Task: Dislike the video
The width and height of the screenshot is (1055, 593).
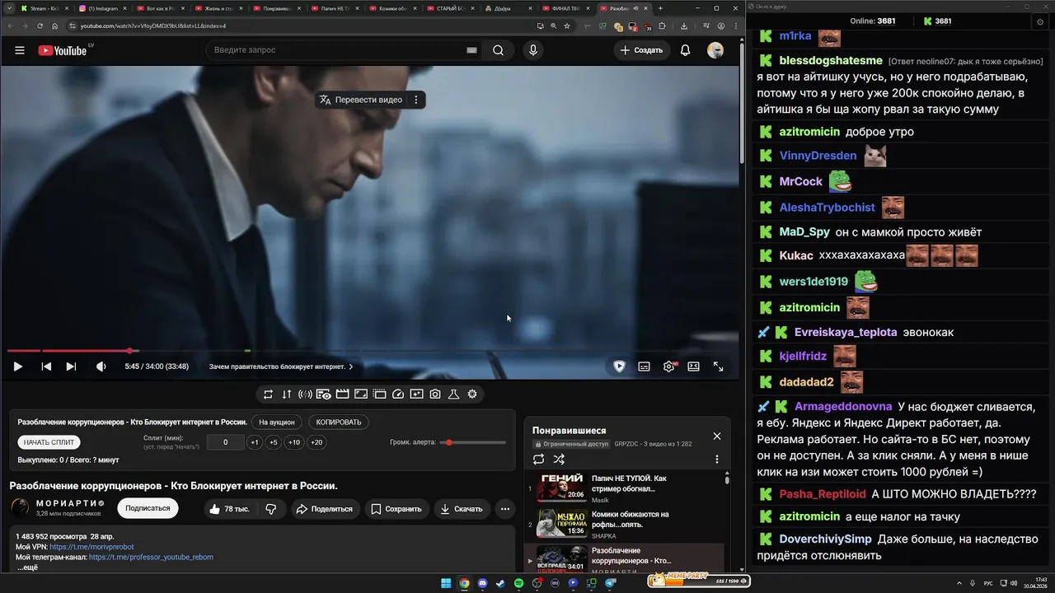Action: click(x=270, y=509)
